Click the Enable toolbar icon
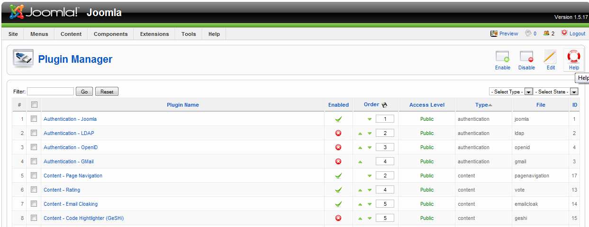The width and height of the screenshot is (589, 227). pyautogui.click(x=502, y=57)
